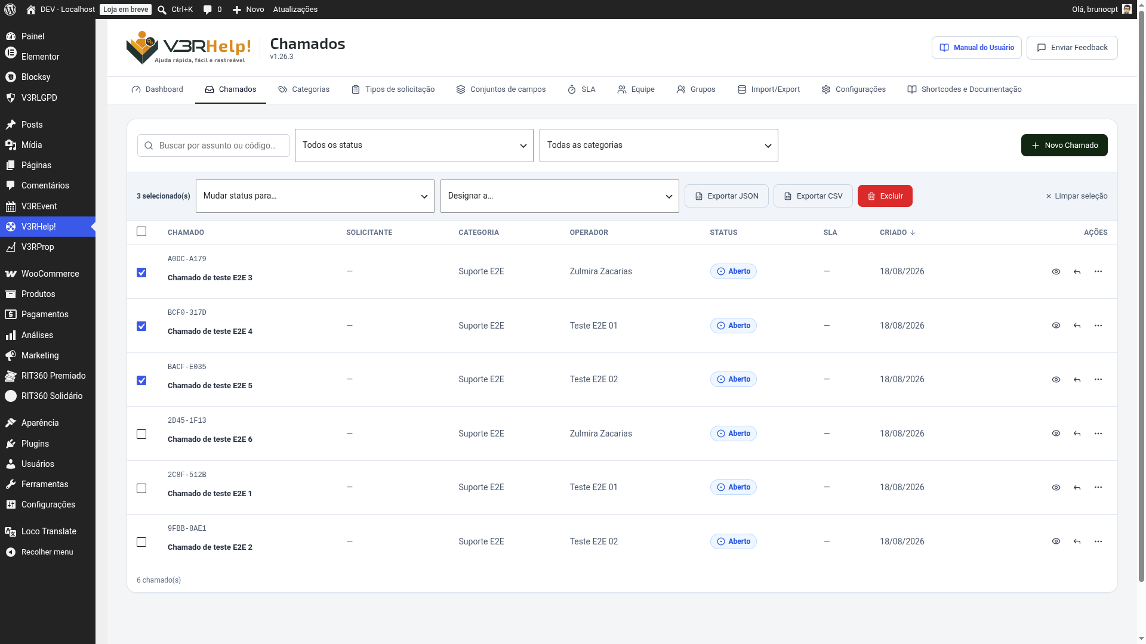Click the WordPress logo in admin bar
This screenshot has width=1146, height=644.
[x=10, y=10]
